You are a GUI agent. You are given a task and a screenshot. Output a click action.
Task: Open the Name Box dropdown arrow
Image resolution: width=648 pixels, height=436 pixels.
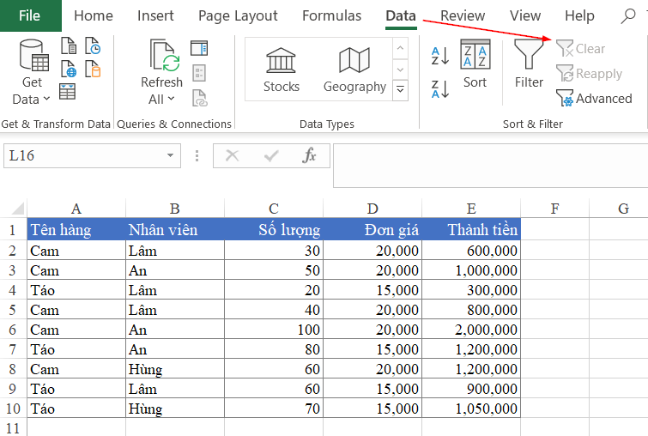point(171,156)
